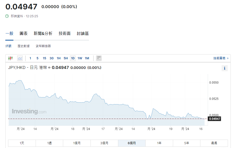The height and width of the screenshot is (148, 232).
Task: Set chart range to 1年
Action: point(159,143)
